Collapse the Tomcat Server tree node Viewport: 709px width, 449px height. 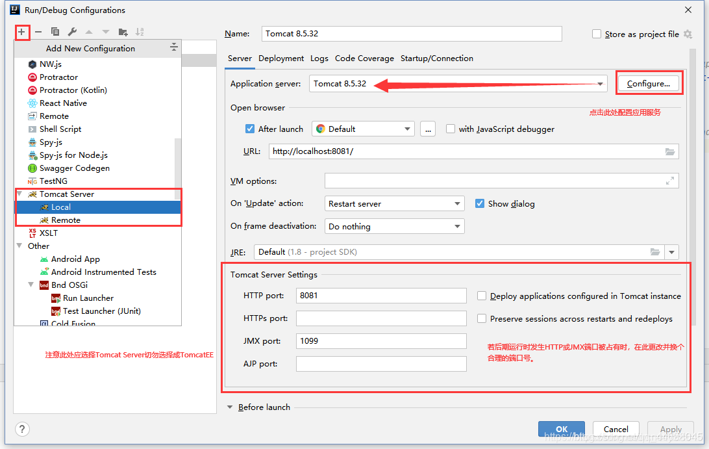click(x=19, y=194)
